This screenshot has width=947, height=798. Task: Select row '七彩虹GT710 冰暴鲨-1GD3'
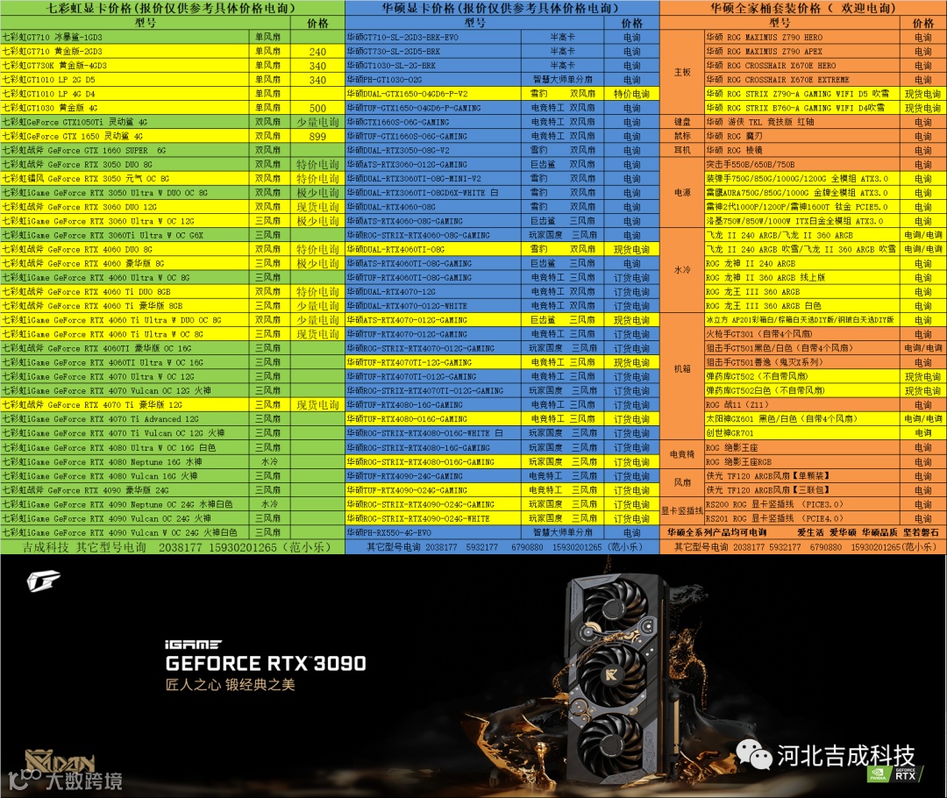point(173,37)
